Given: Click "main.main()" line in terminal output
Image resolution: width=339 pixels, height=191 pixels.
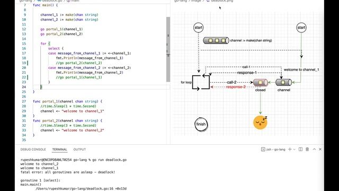Looking at the screenshot, I should pyautogui.click(x=31, y=185).
